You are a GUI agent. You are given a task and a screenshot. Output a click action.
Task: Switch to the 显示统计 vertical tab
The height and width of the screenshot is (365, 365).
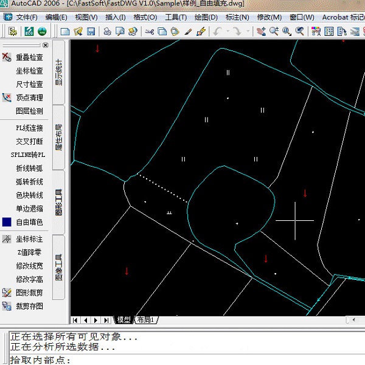coord(59,72)
